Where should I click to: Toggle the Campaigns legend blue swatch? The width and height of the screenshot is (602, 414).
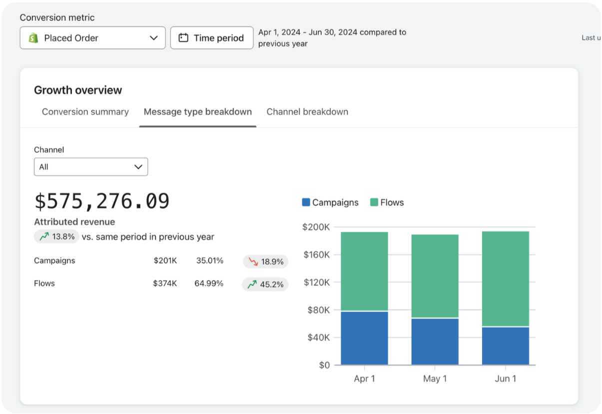pyautogui.click(x=306, y=202)
